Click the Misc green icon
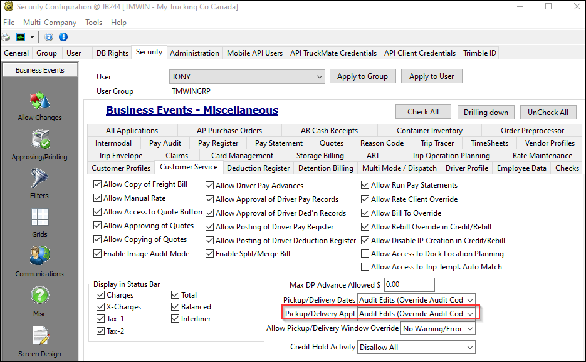This screenshot has height=362, width=586. tap(39, 295)
